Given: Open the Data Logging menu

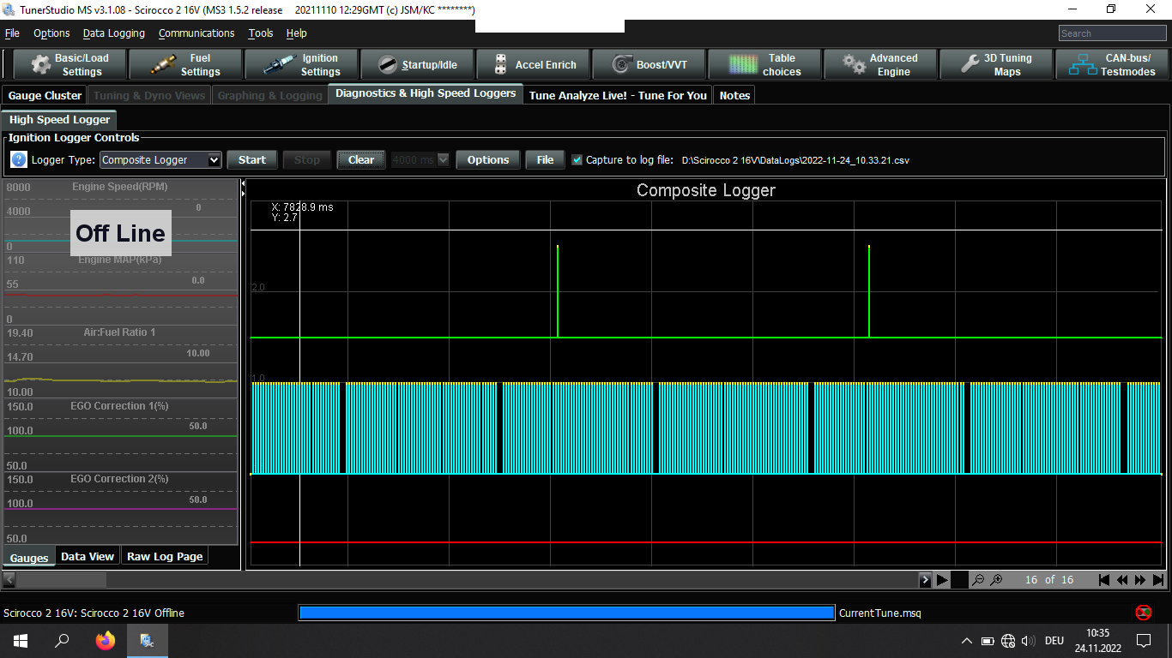Looking at the screenshot, I should click(115, 33).
